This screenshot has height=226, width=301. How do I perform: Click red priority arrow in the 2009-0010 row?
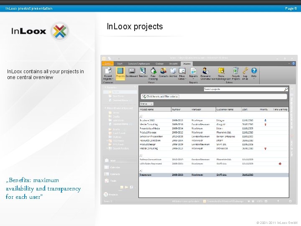pyautogui.click(x=265, y=124)
